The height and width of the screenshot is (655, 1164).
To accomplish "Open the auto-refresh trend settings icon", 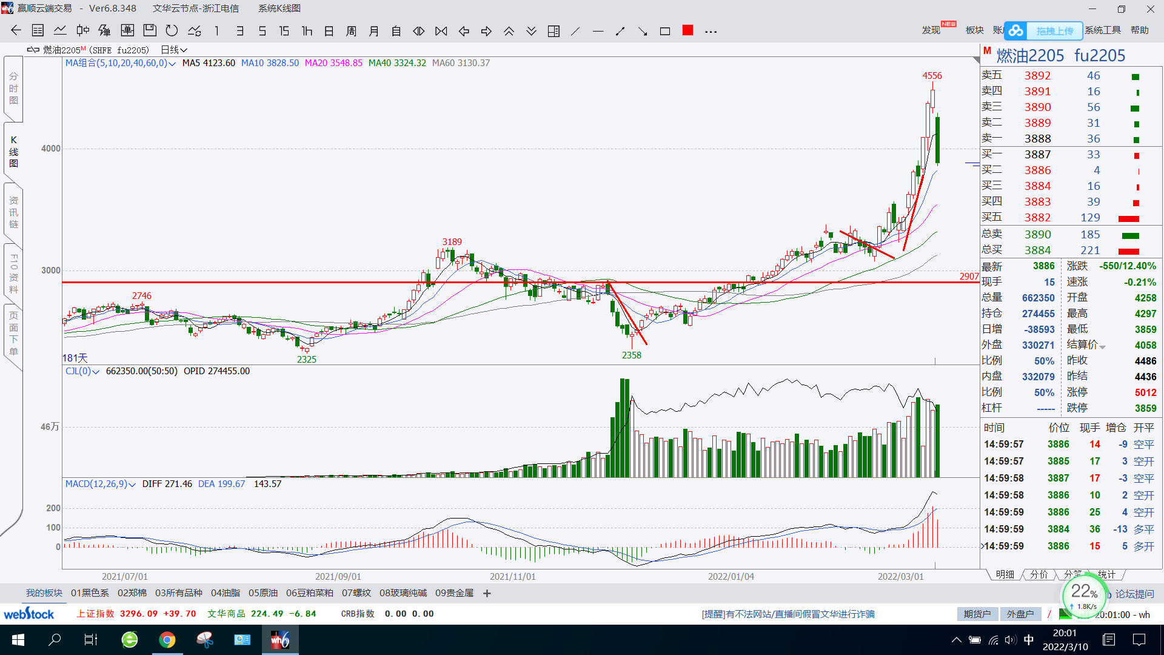I will click(x=195, y=30).
